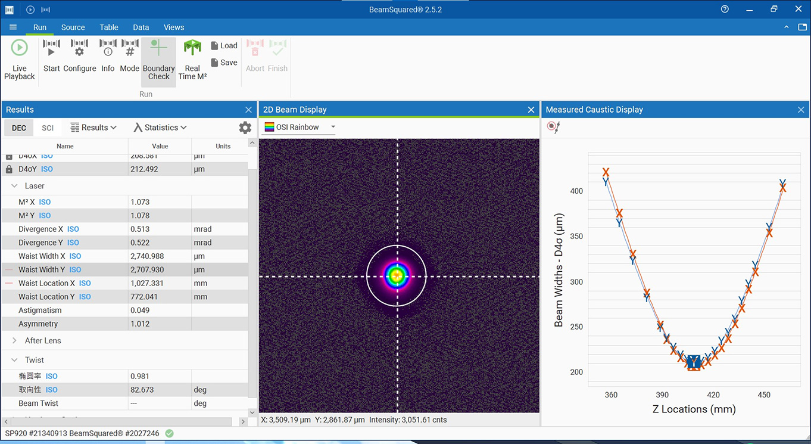Viewport: 811px width, 444px height.
Task: Open the Views ribbon tab
Action: (x=174, y=27)
